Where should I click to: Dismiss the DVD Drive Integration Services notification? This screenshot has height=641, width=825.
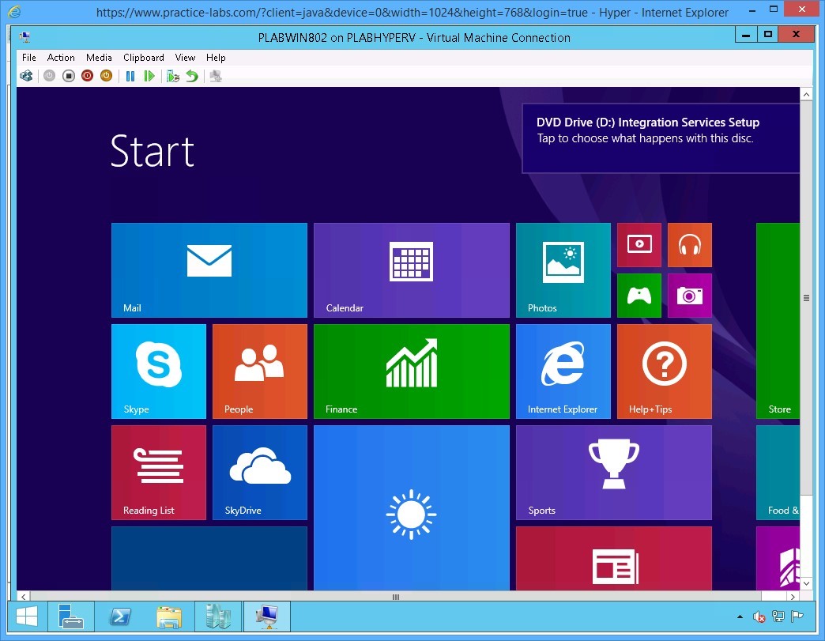(x=661, y=138)
